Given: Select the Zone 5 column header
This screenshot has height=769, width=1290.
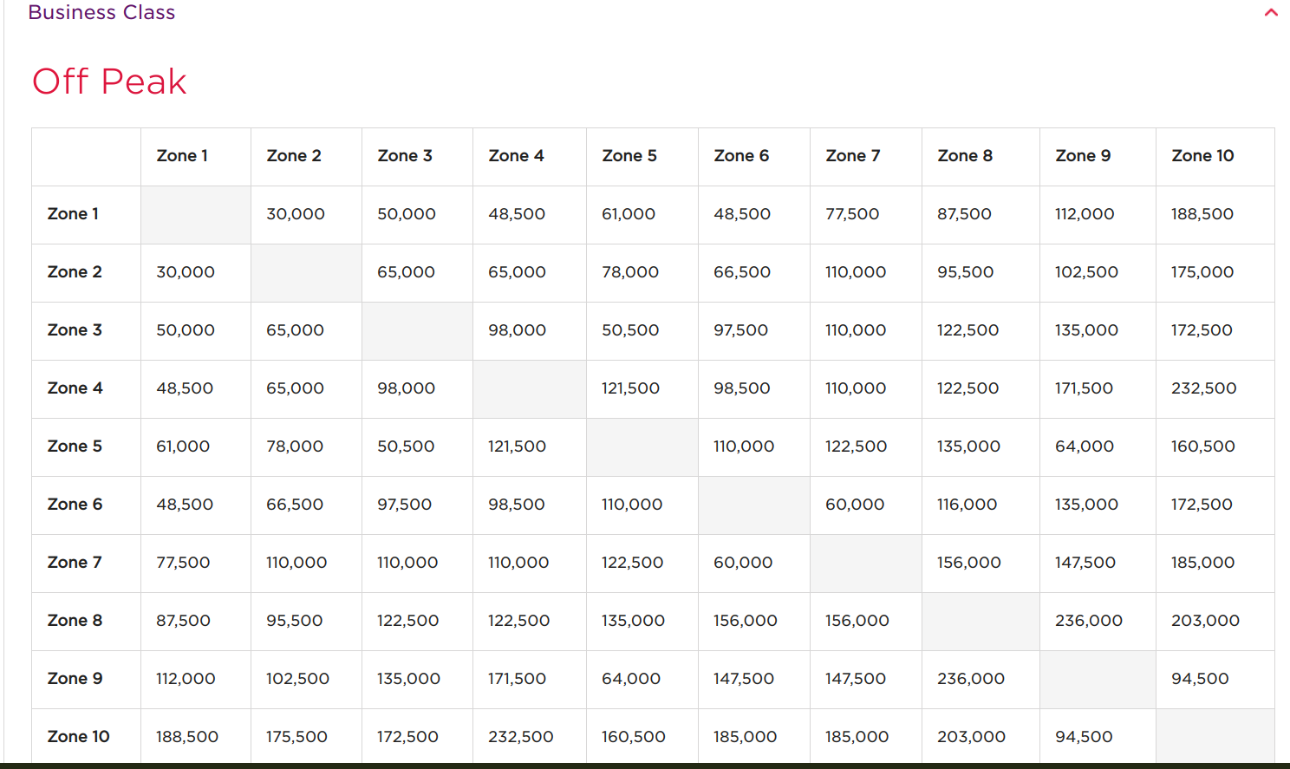Looking at the screenshot, I should tap(629, 156).
